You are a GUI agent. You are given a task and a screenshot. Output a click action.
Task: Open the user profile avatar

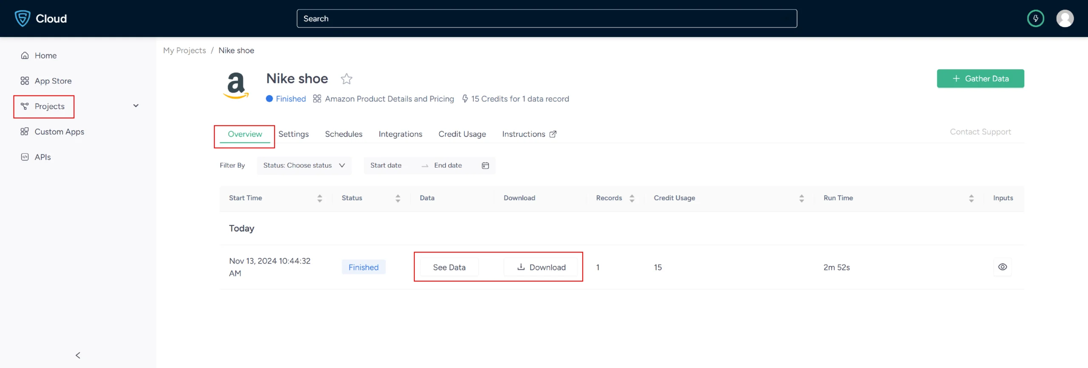click(1065, 18)
